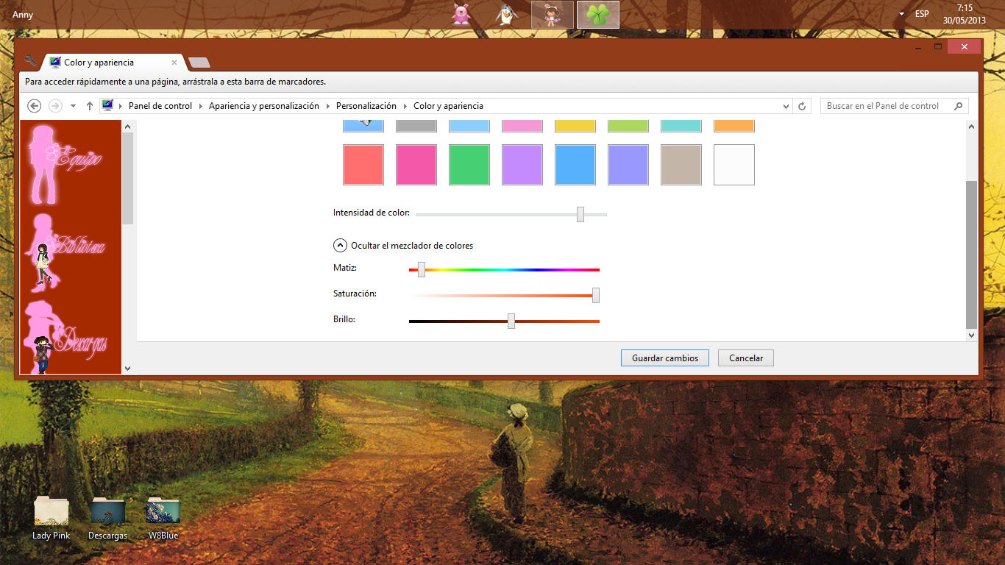Viewport: 1005px width, 565px height.
Task: Collapse Ocultar el mezclador de colores
Action: (x=340, y=246)
